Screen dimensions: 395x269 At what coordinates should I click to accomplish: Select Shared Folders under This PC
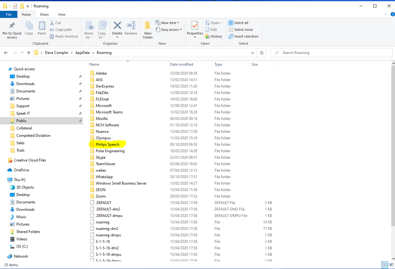[28, 232]
